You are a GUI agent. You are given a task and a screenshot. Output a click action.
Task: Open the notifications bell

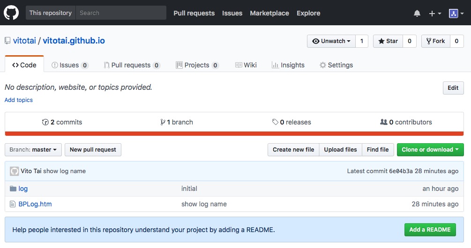(x=417, y=13)
